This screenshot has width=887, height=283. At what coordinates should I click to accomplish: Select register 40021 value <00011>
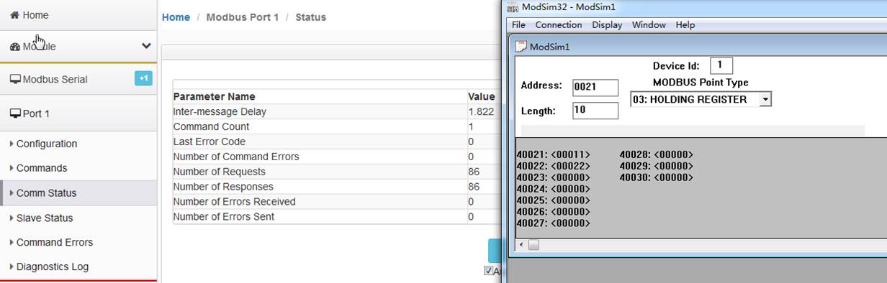tap(570, 154)
